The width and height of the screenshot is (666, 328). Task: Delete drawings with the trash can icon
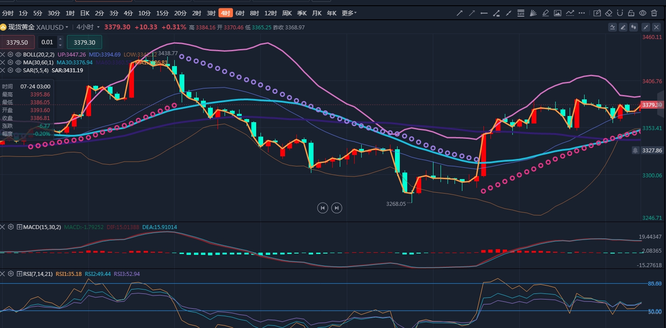(654, 13)
